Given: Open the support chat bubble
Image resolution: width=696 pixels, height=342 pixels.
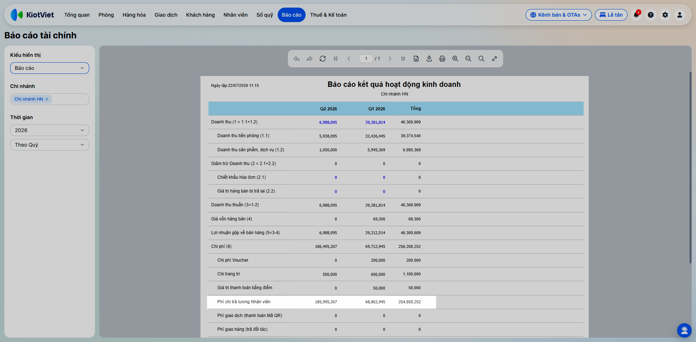Looking at the screenshot, I should tap(684, 330).
